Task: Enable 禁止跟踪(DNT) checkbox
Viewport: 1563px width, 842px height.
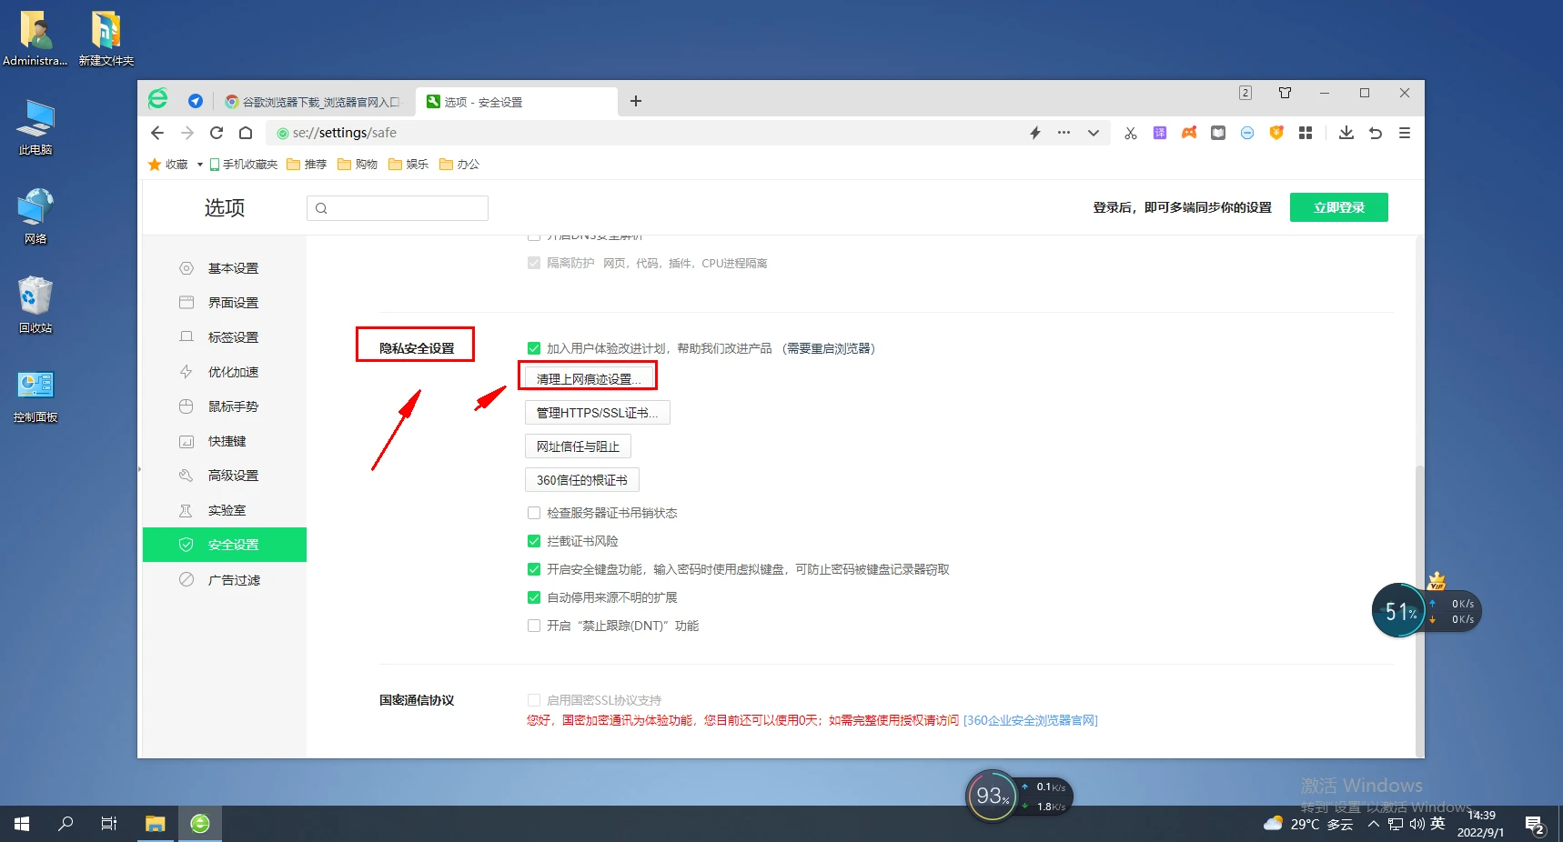Action: [x=534, y=626]
